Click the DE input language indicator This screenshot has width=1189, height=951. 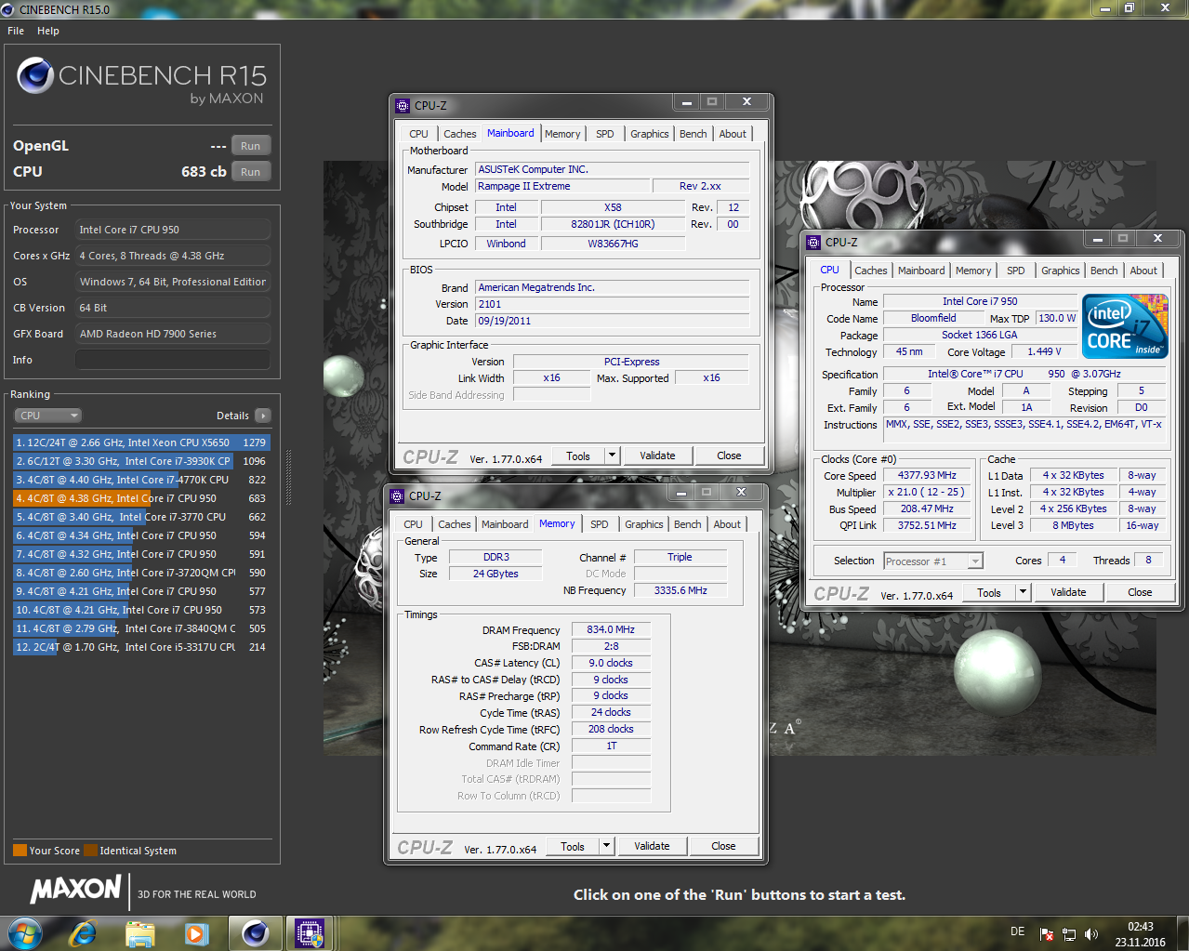pos(1017,931)
